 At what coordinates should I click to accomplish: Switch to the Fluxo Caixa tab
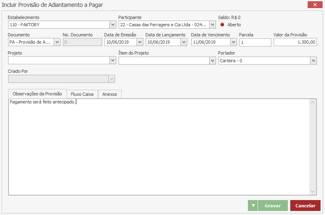[x=82, y=94]
